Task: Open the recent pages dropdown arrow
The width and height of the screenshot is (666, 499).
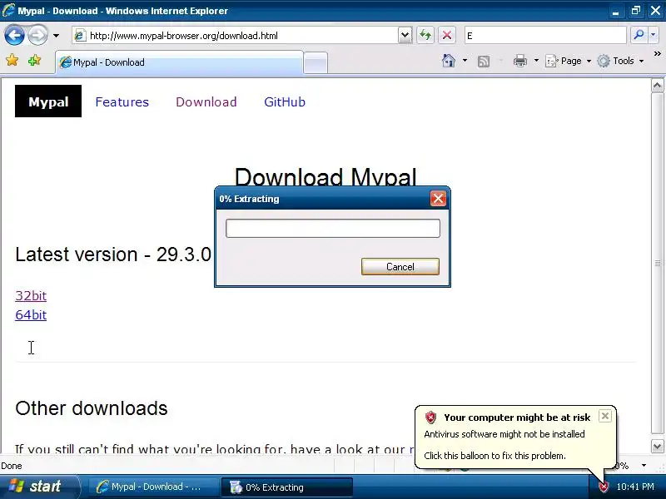Action: 56,36
